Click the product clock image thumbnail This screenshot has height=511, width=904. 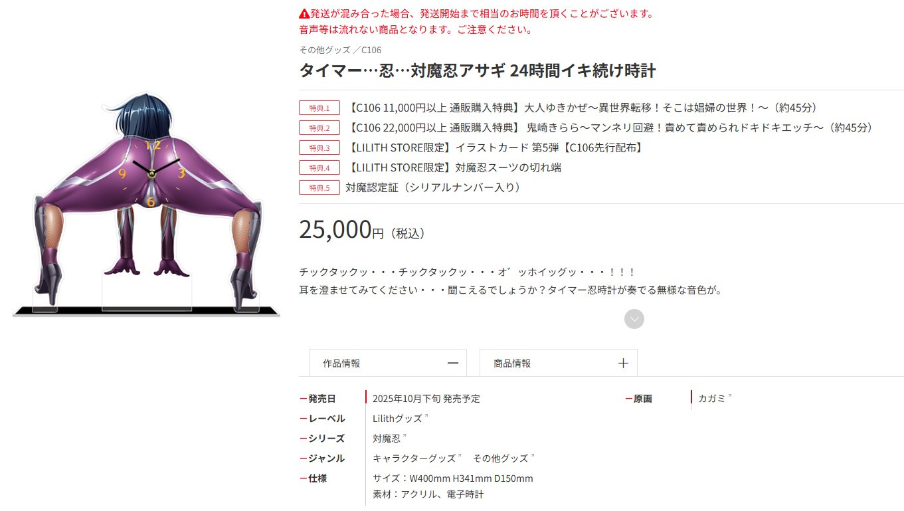point(146,205)
